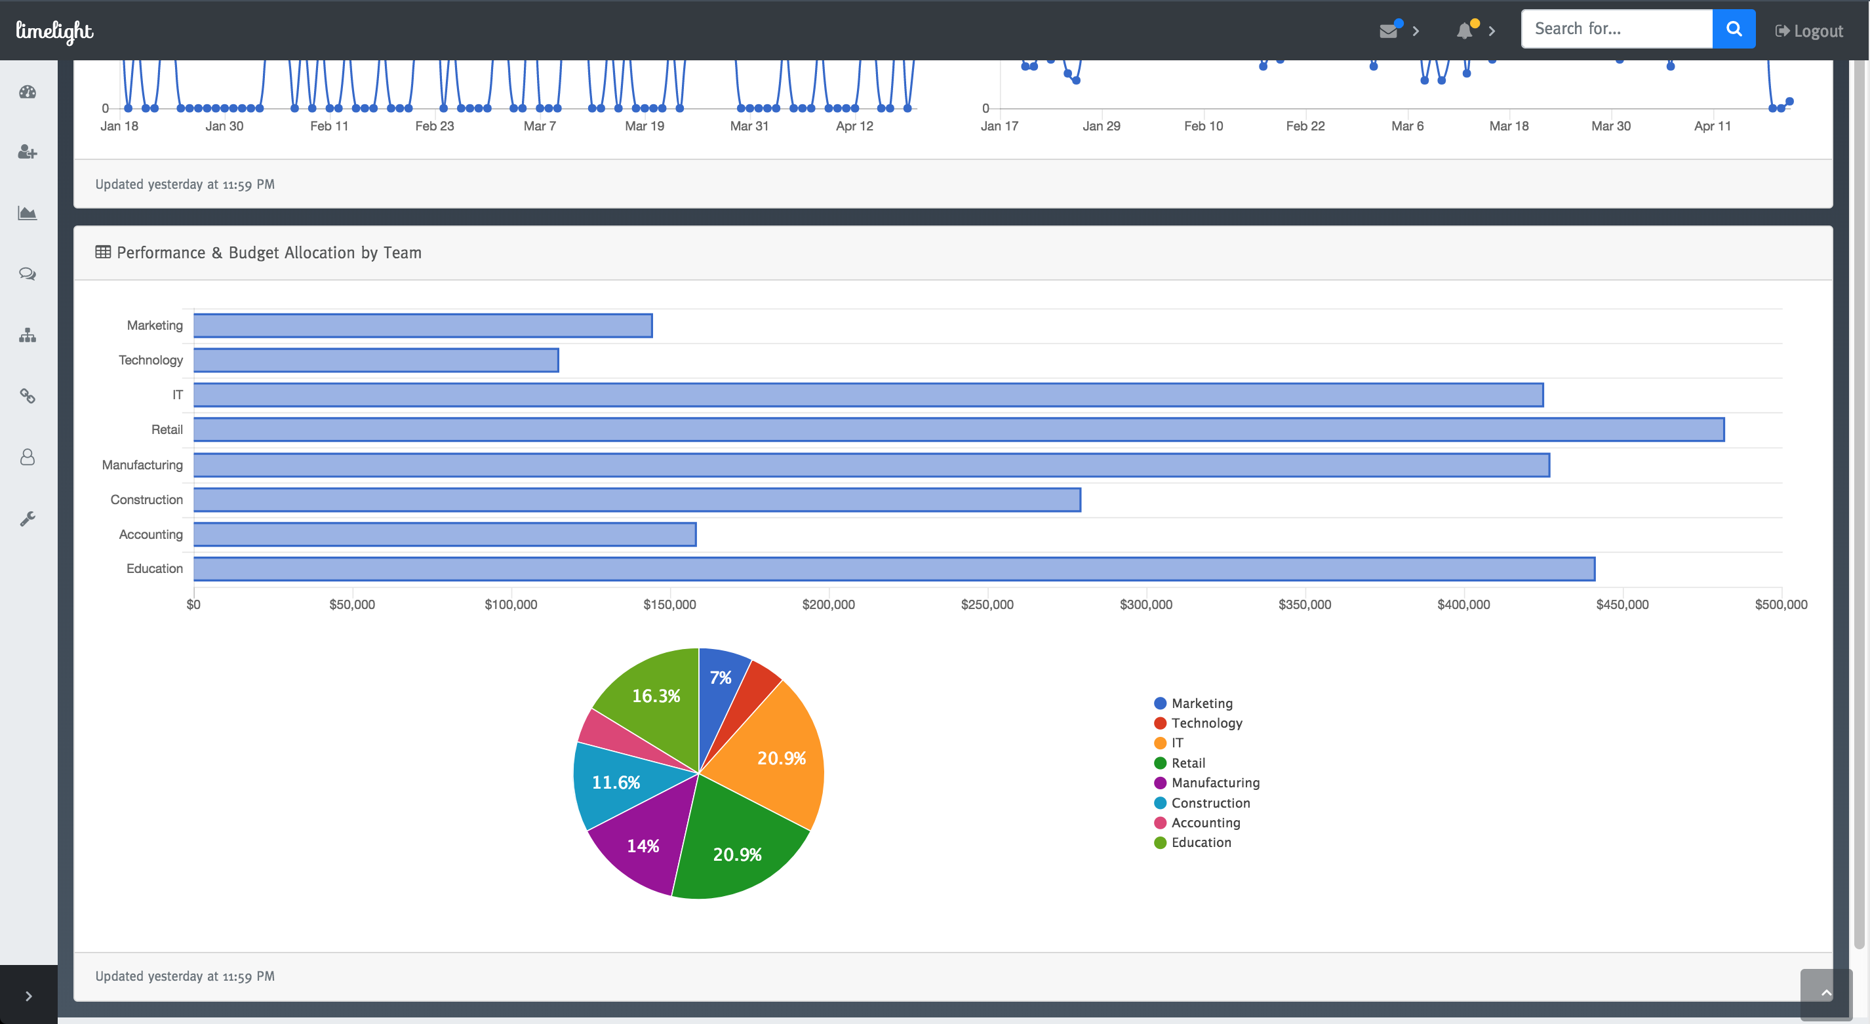
Task: Open the messages envelope icon
Action: [1388, 30]
